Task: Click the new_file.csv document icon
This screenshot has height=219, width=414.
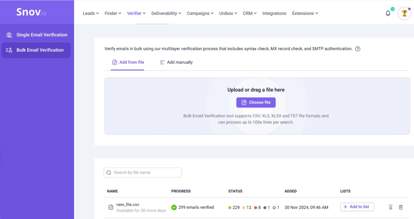Action: point(111,207)
